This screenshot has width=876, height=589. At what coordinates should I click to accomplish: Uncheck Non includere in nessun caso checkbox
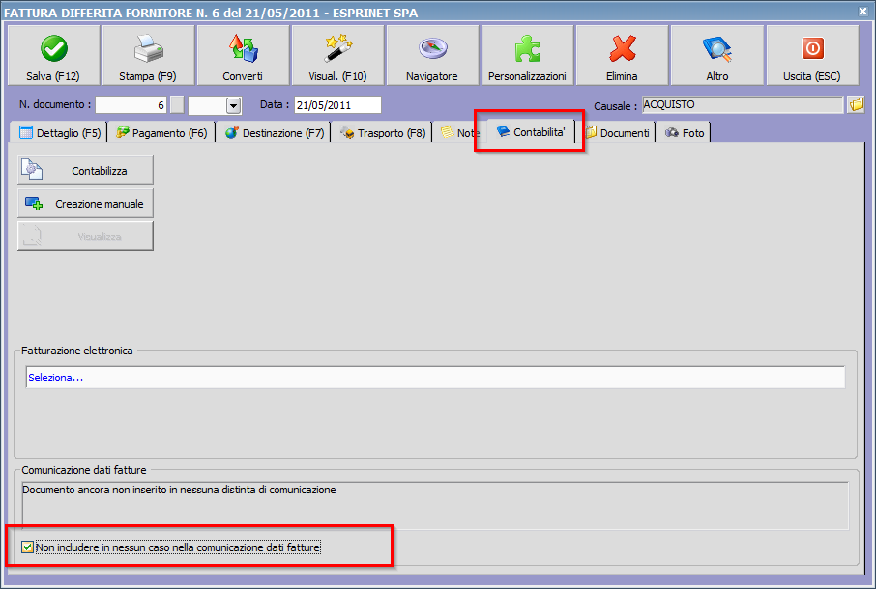(x=27, y=547)
